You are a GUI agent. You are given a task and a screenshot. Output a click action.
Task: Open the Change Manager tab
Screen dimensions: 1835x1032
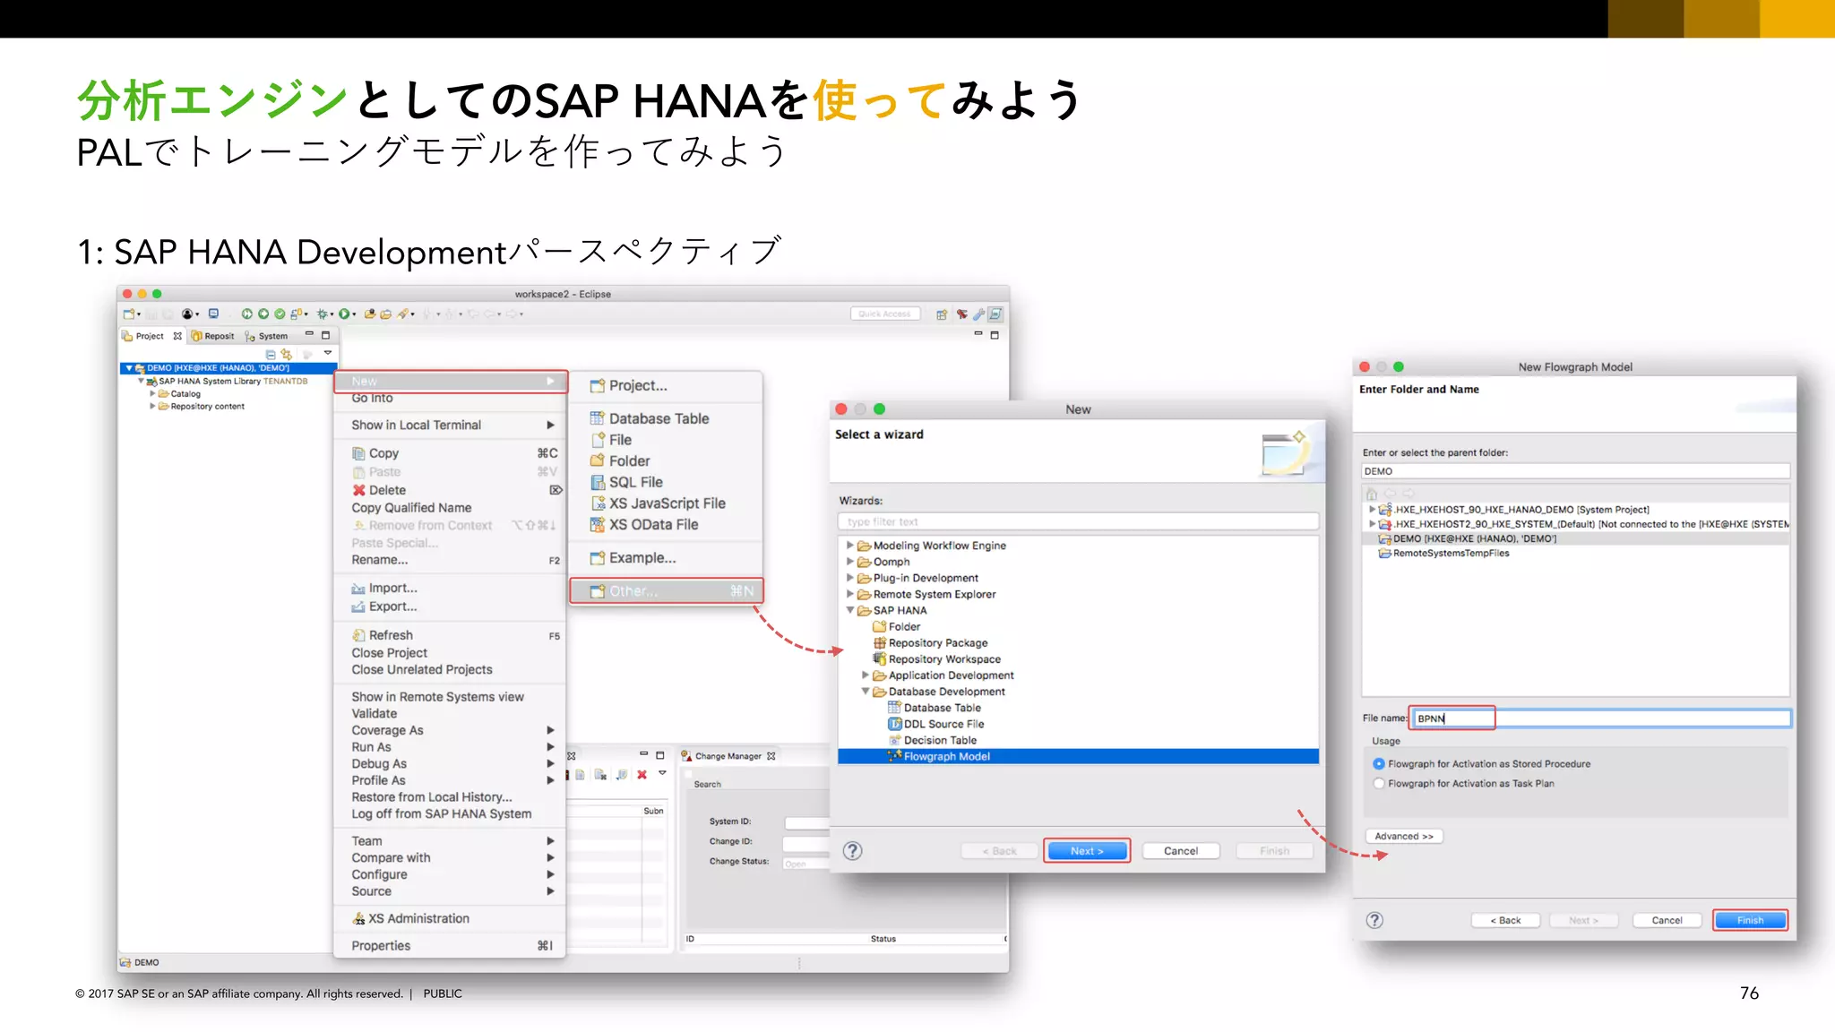click(728, 756)
